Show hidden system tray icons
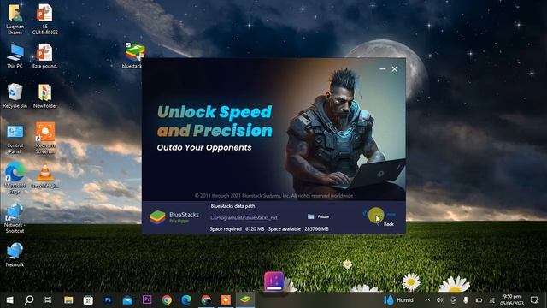Screen dimensions: 547x308 click(x=427, y=300)
